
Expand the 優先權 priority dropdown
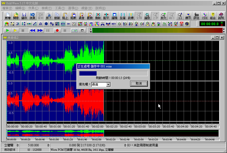click(x=108, y=85)
